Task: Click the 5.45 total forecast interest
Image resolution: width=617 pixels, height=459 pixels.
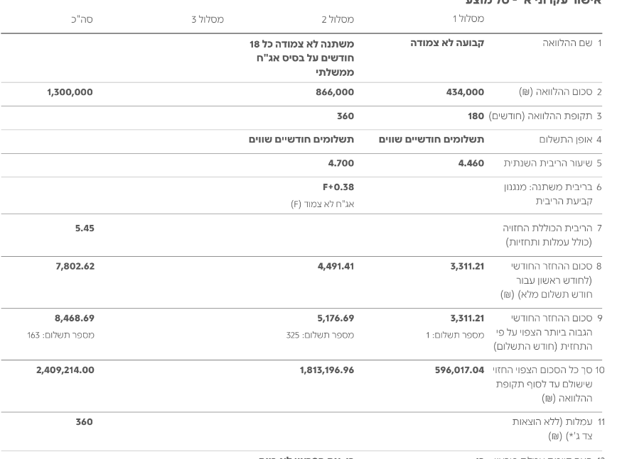Action: (x=84, y=228)
